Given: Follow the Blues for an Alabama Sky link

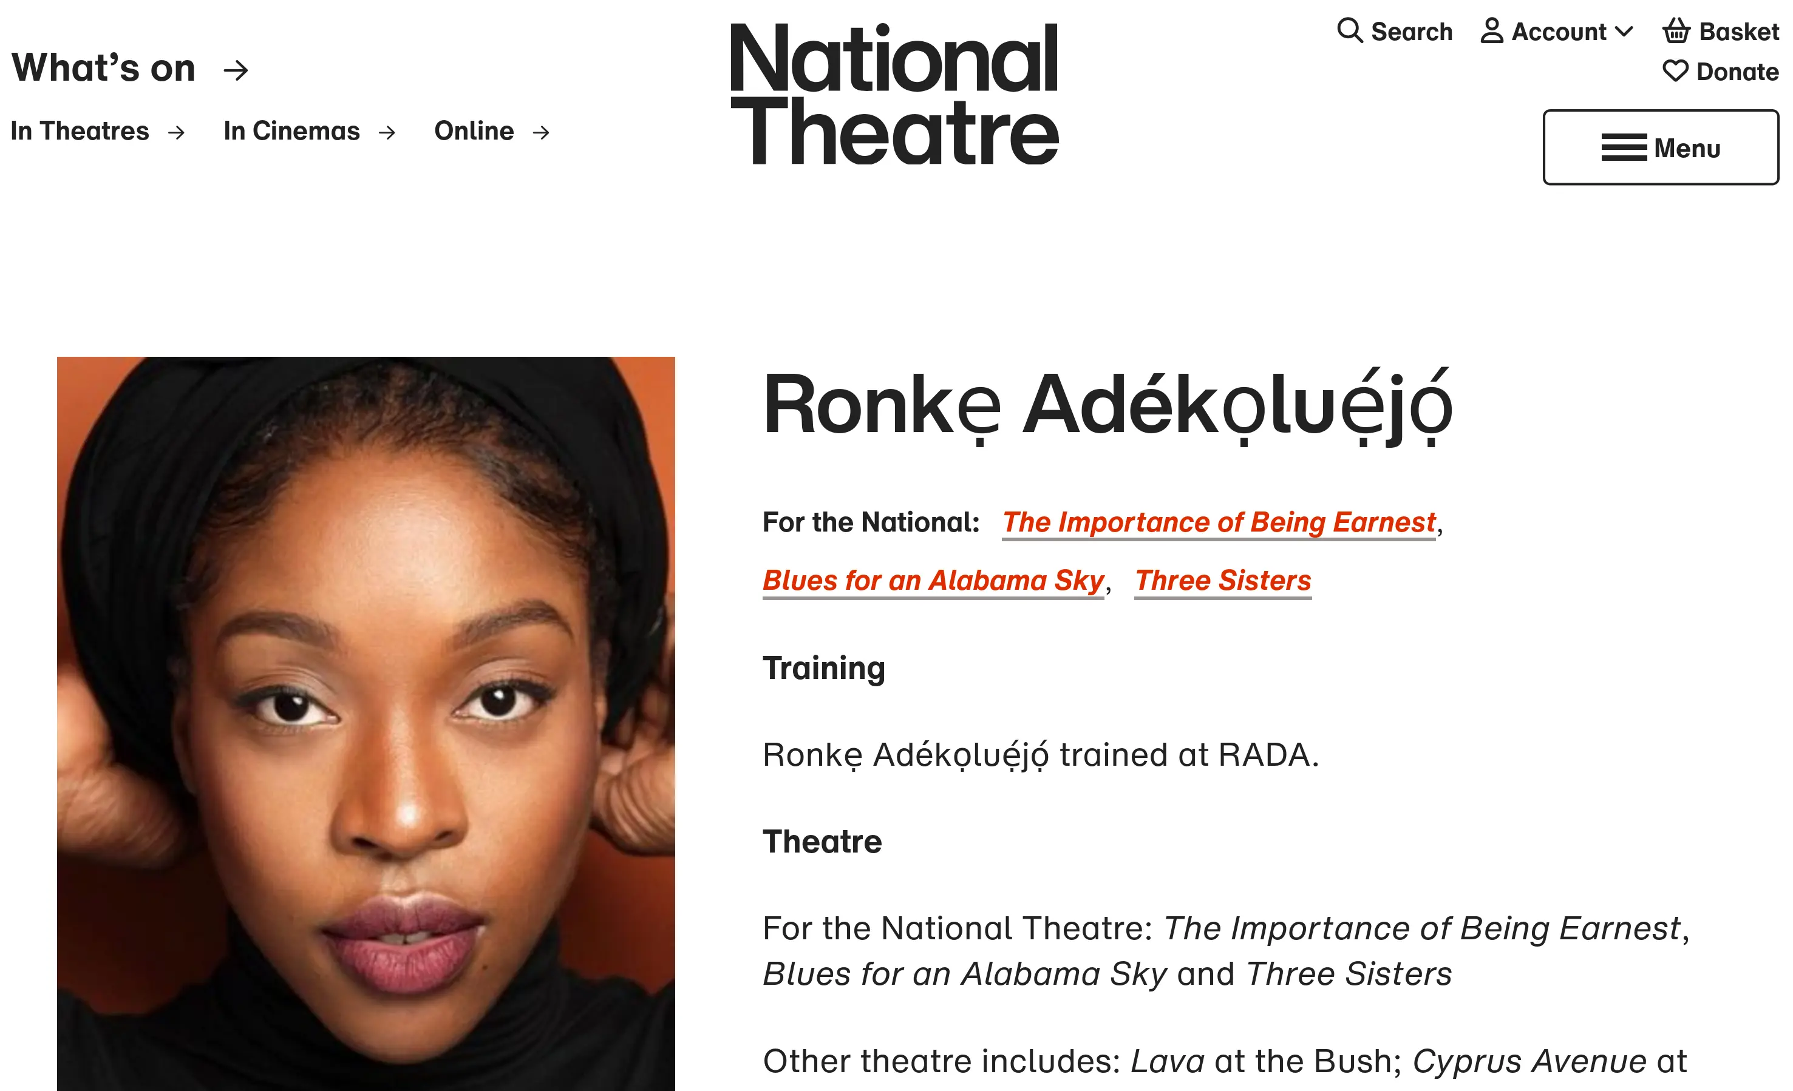Looking at the screenshot, I should click(933, 581).
